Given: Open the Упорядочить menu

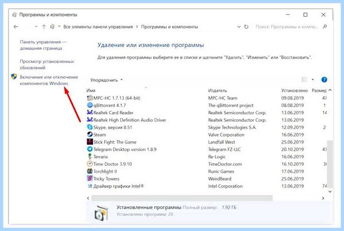Looking at the screenshot, I should point(107,80).
